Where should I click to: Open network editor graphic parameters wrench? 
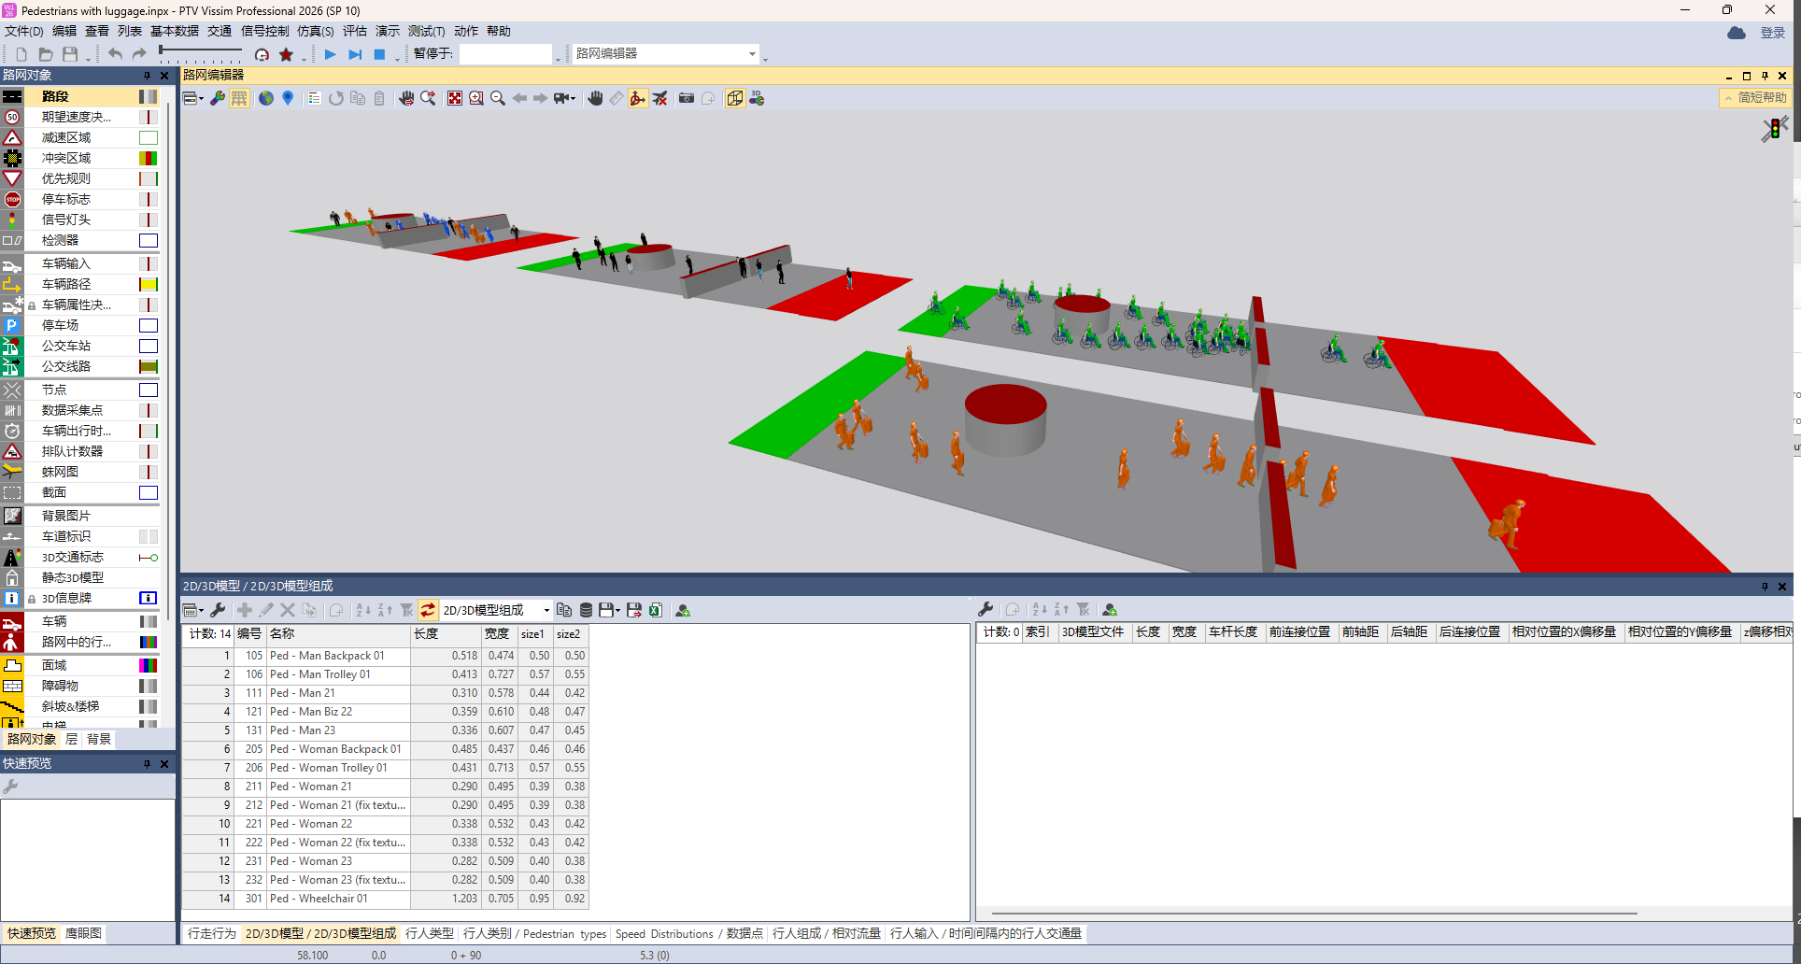[x=218, y=98]
